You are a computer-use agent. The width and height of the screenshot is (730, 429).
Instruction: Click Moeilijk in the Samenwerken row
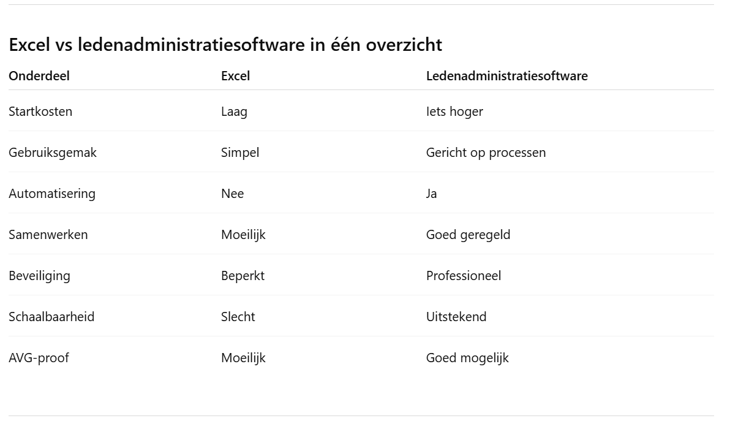pos(243,235)
